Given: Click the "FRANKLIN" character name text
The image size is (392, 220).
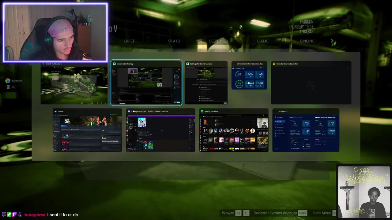Looking at the screenshot, I should [306, 22].
